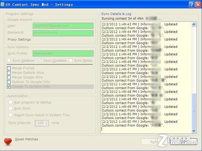Check the Merge Google Wins option
The image size is (202, 151).
[x=9, y=77]
